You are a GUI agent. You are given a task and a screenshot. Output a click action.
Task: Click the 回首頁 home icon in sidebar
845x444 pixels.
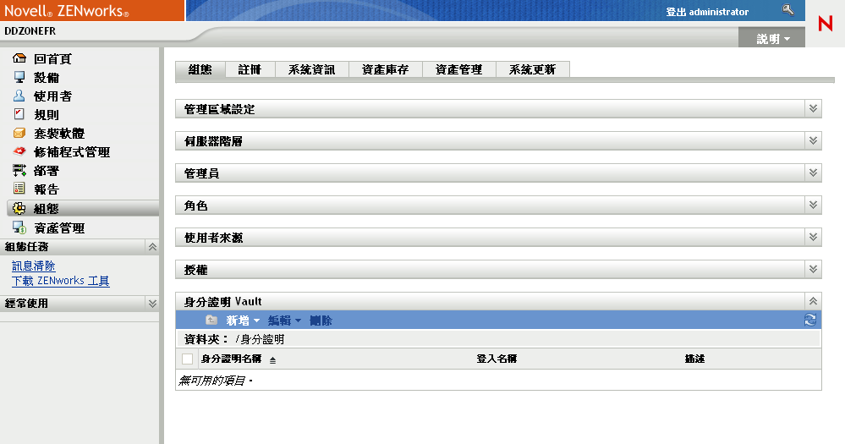click(20, 59)
